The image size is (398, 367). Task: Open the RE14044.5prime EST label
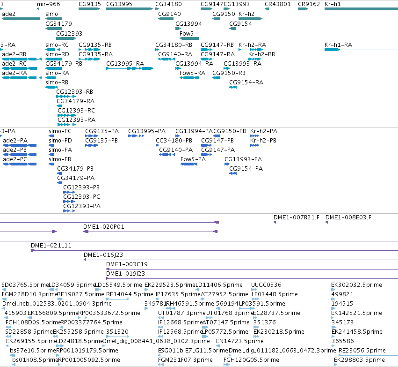130,294
